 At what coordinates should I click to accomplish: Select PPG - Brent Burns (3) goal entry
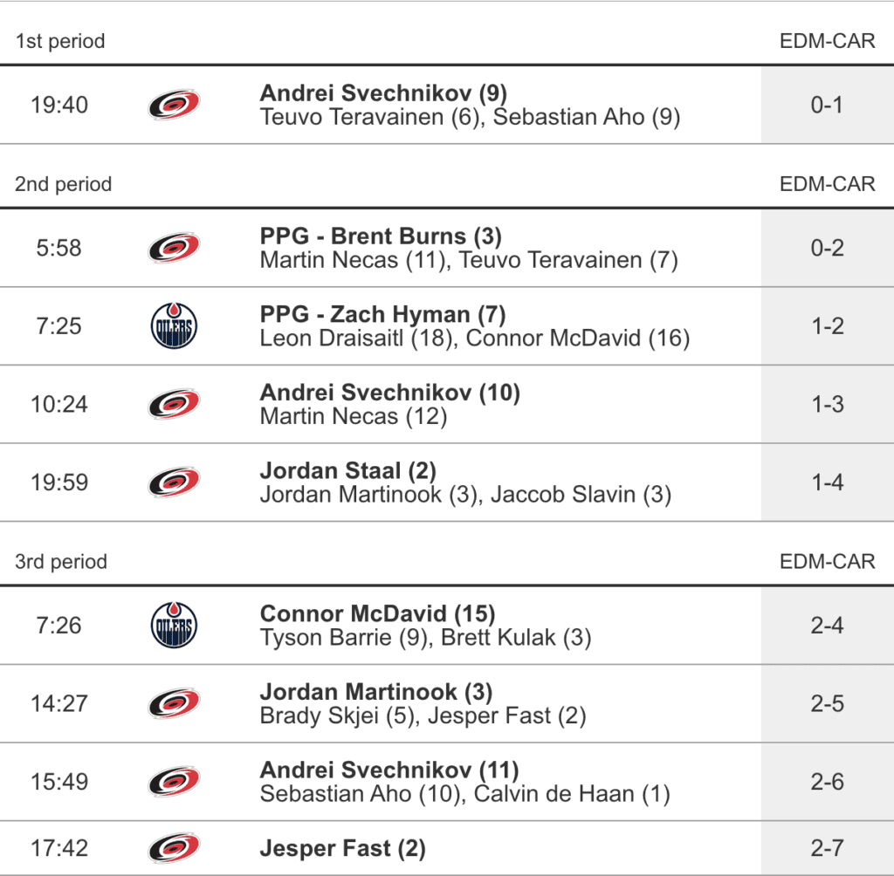point(381,236)
